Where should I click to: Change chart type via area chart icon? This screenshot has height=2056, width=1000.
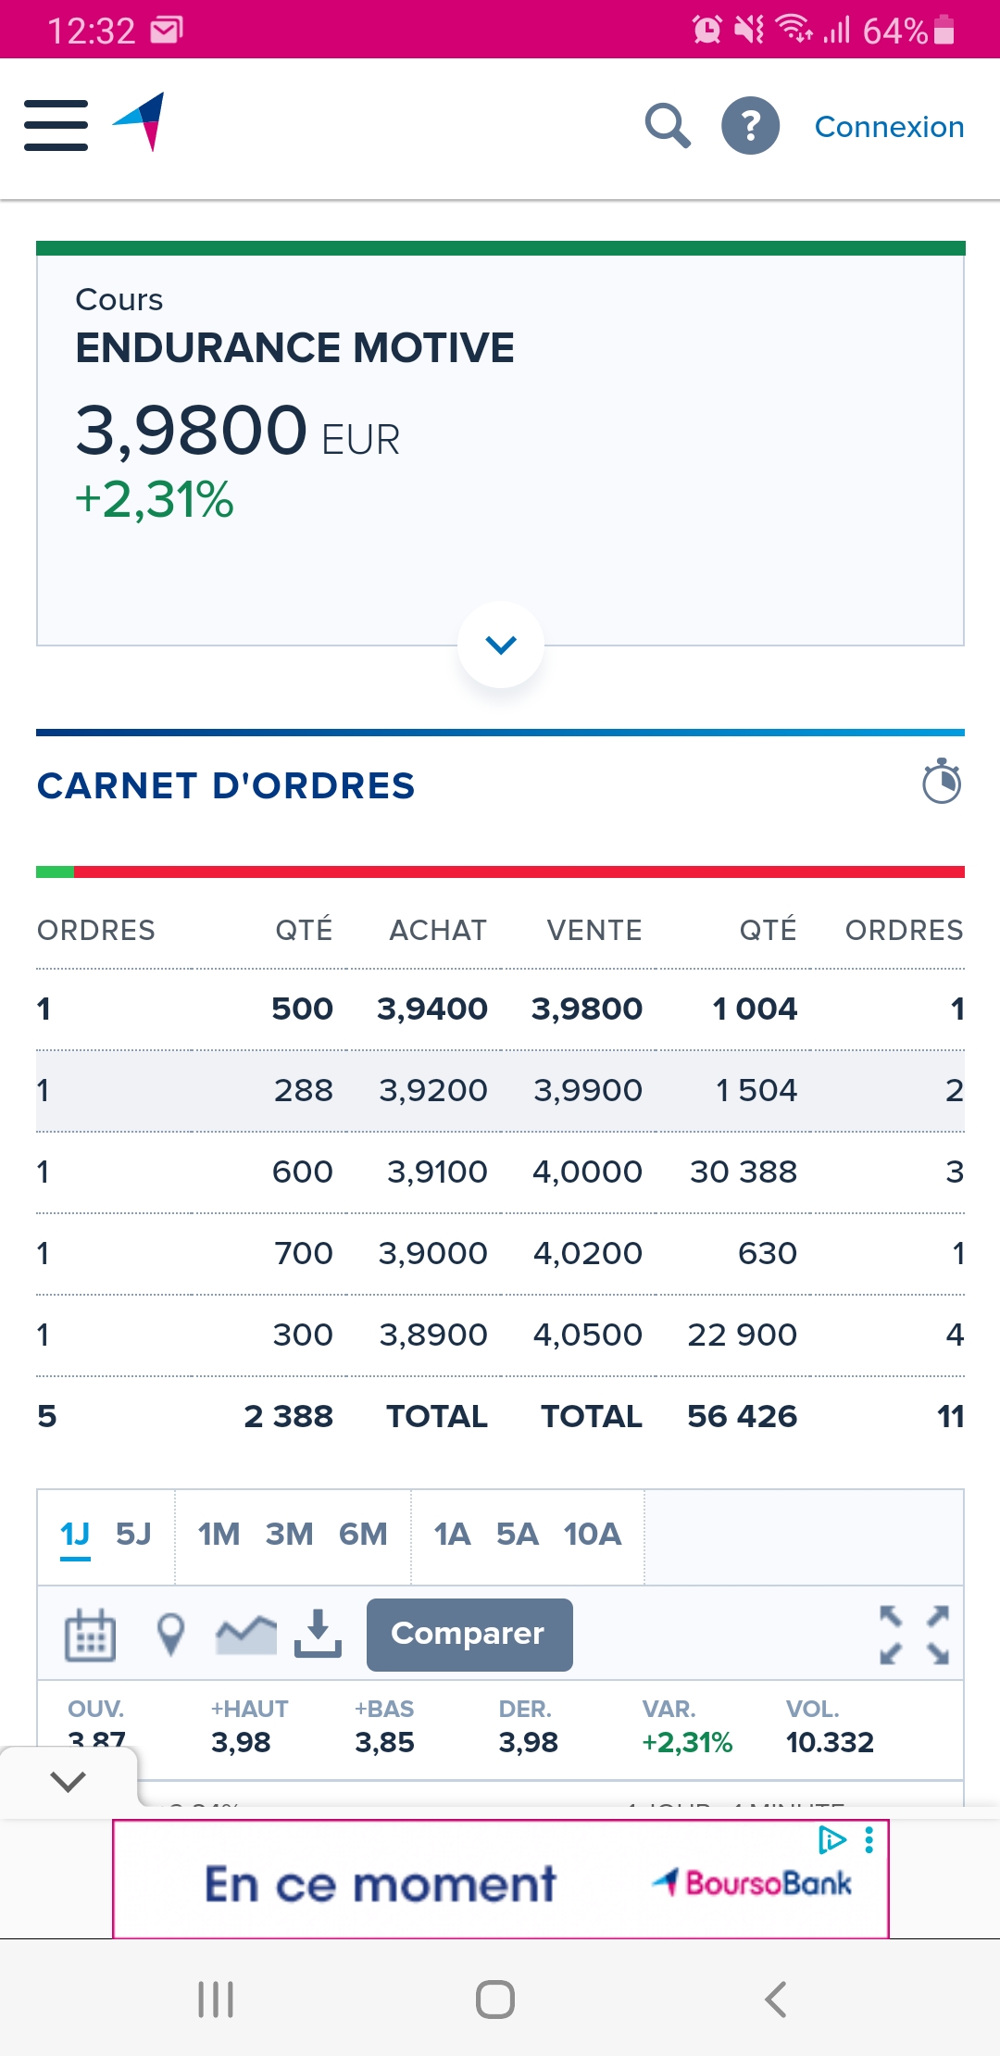click(246, 1635)
